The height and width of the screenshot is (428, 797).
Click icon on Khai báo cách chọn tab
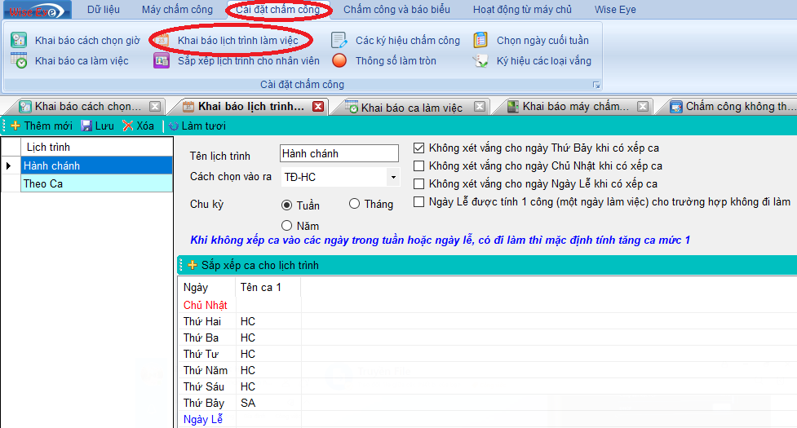pos(25,107)
